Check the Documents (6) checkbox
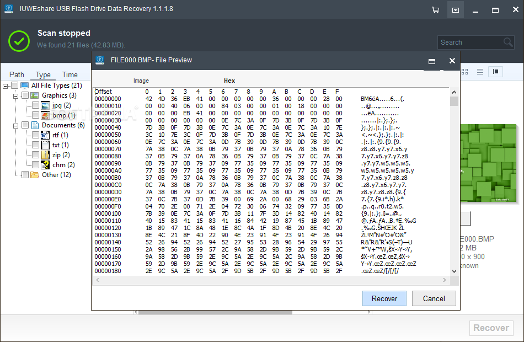 (25, 125)
